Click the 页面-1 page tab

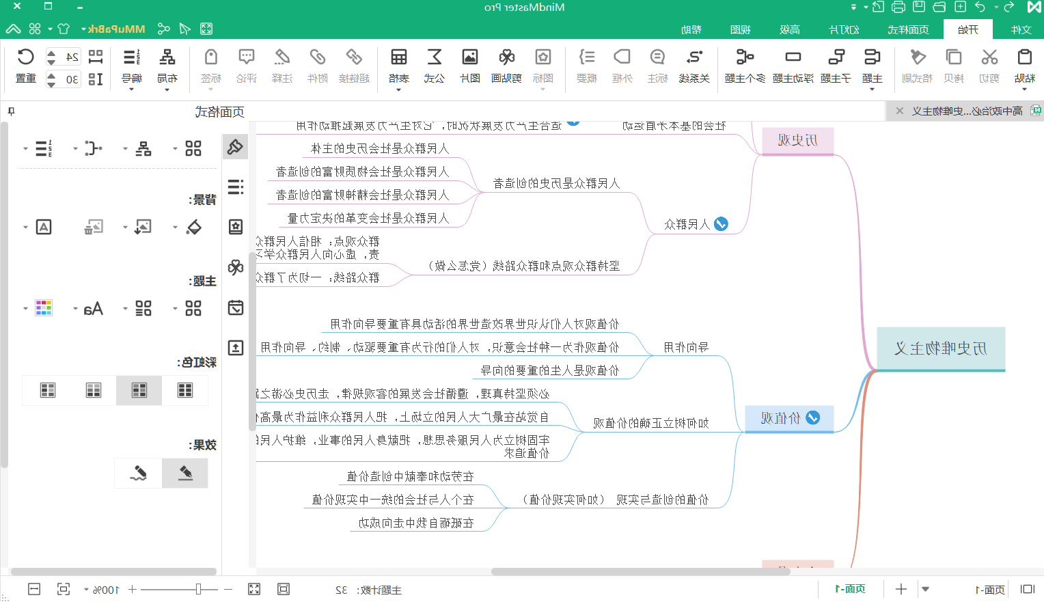(x=850, y=589)
